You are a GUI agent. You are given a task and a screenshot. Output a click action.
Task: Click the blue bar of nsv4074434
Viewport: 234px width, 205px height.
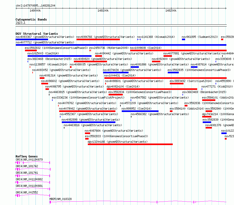[116, 73]
